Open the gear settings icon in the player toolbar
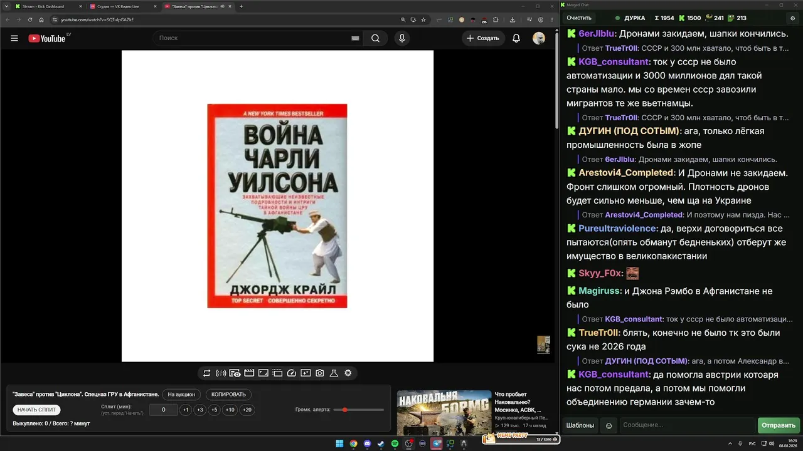The width and height of the screenshot is (803, 451). [348, 373]
